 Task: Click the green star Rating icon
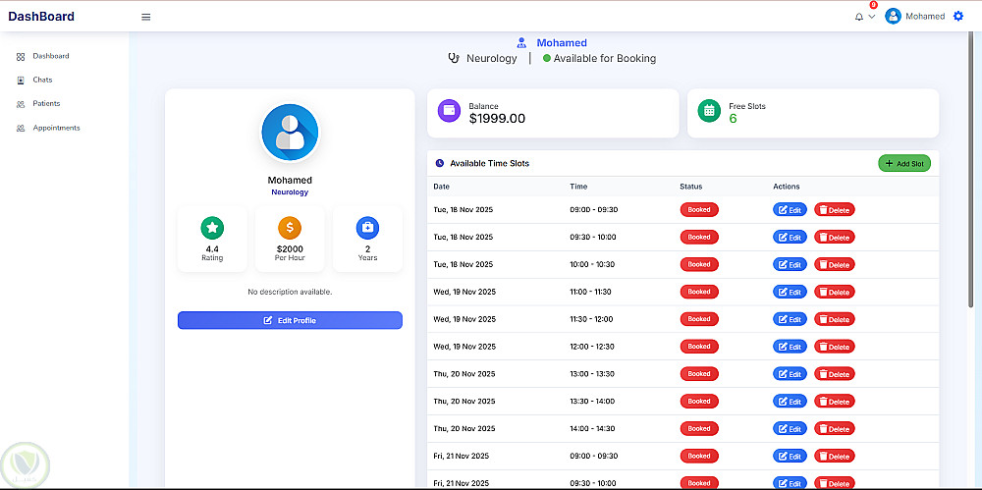click(212, 228)
